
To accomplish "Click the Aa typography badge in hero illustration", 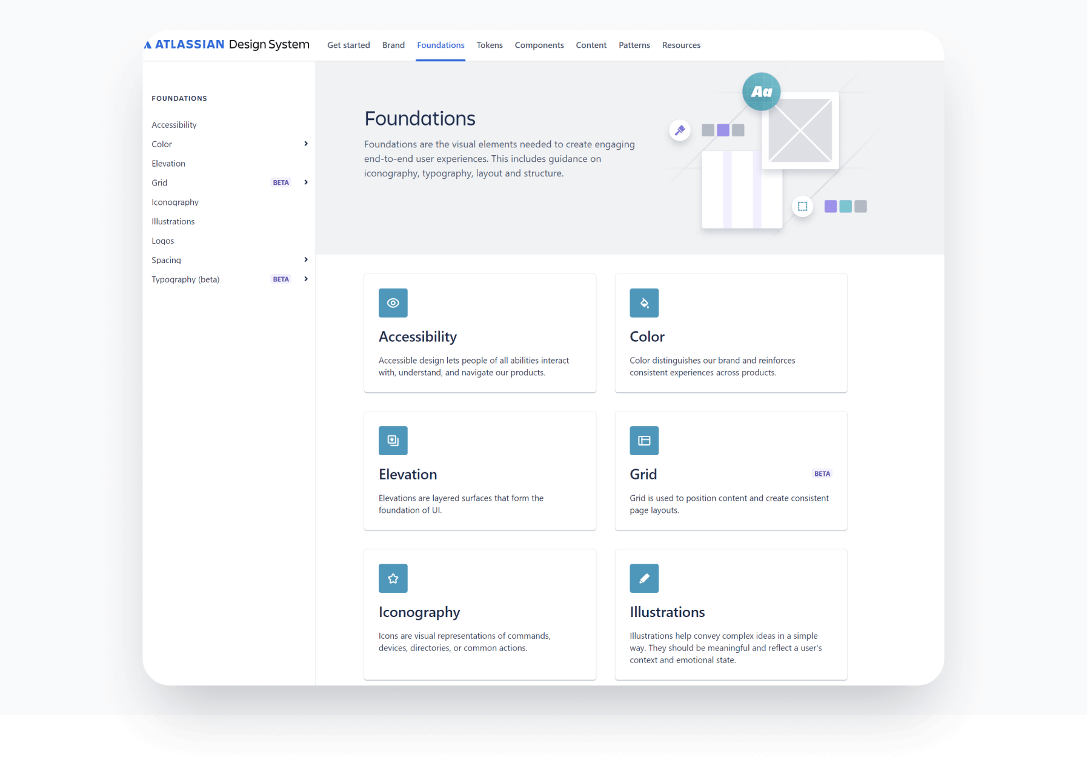I will [x=761, y=92].
